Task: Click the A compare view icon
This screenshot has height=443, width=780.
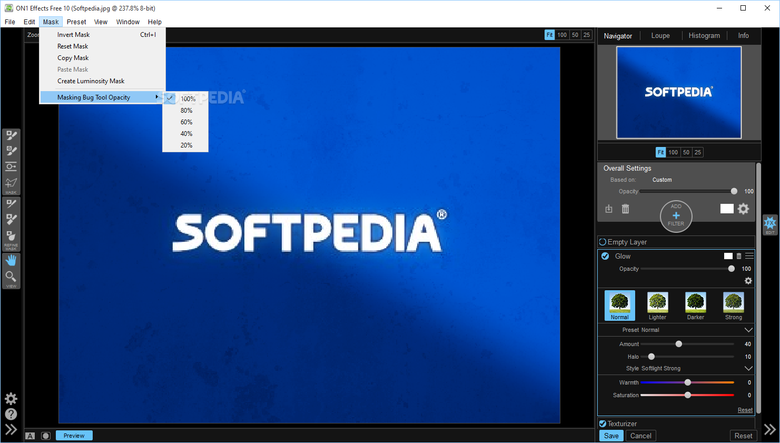Action: click(x=31, y=436)
